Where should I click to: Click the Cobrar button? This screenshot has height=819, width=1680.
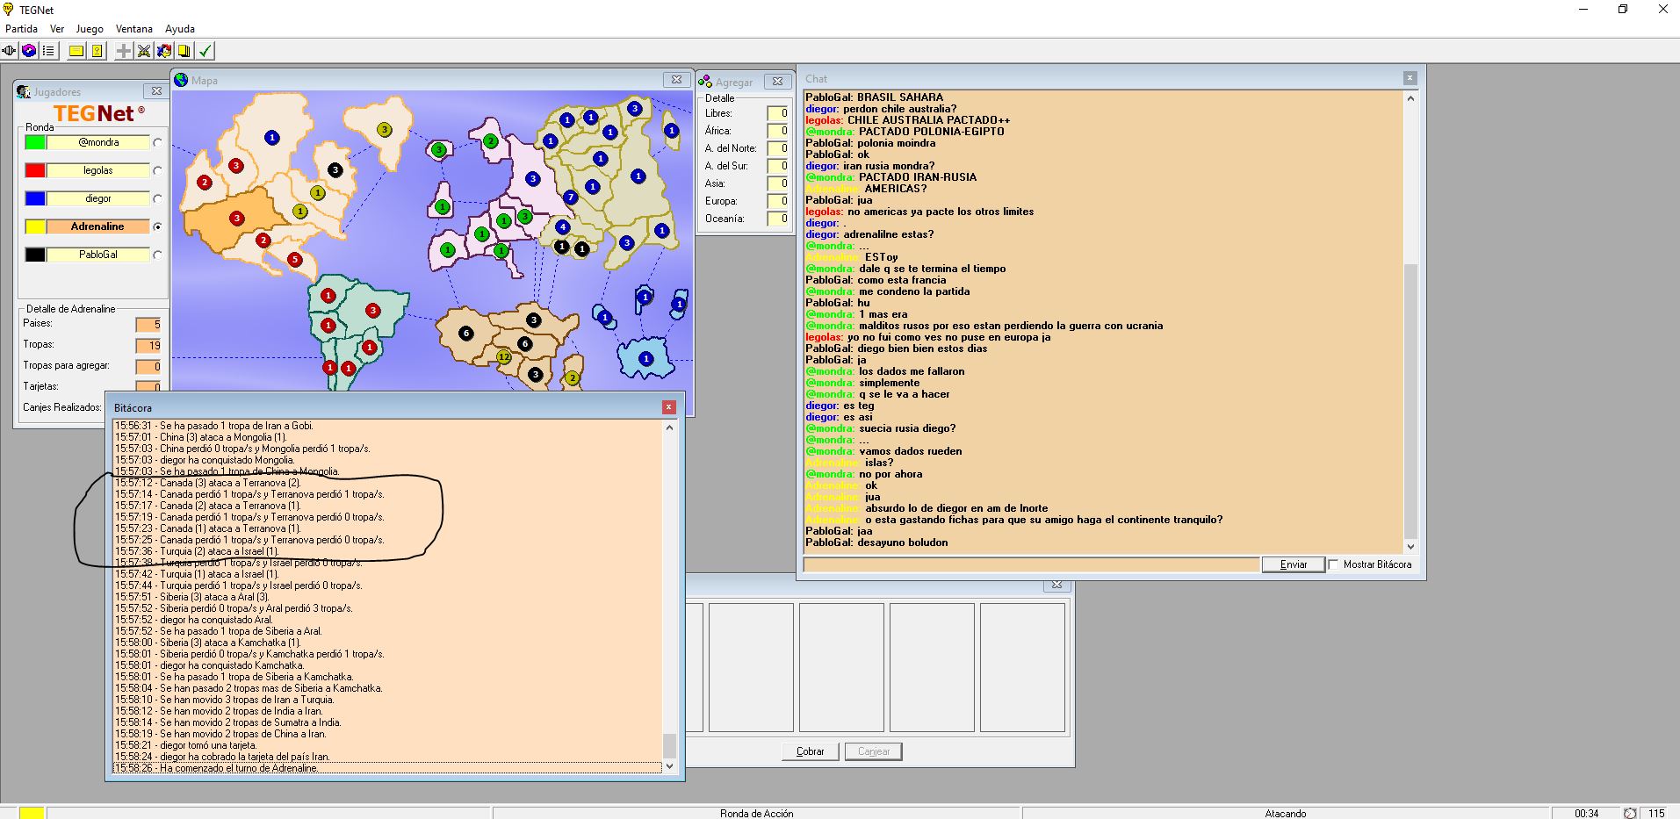point(810,751)
